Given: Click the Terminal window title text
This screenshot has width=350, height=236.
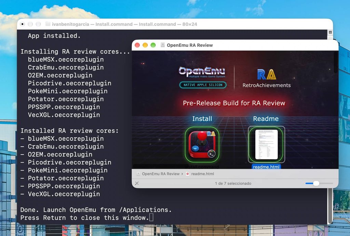Looking at the screenshot, I should [124, 24].
